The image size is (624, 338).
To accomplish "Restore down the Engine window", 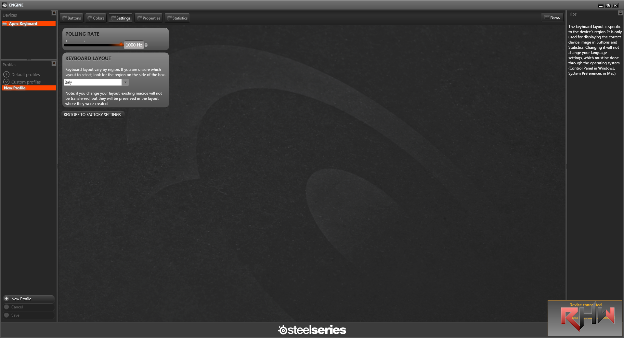I will (x=608, y=5).
